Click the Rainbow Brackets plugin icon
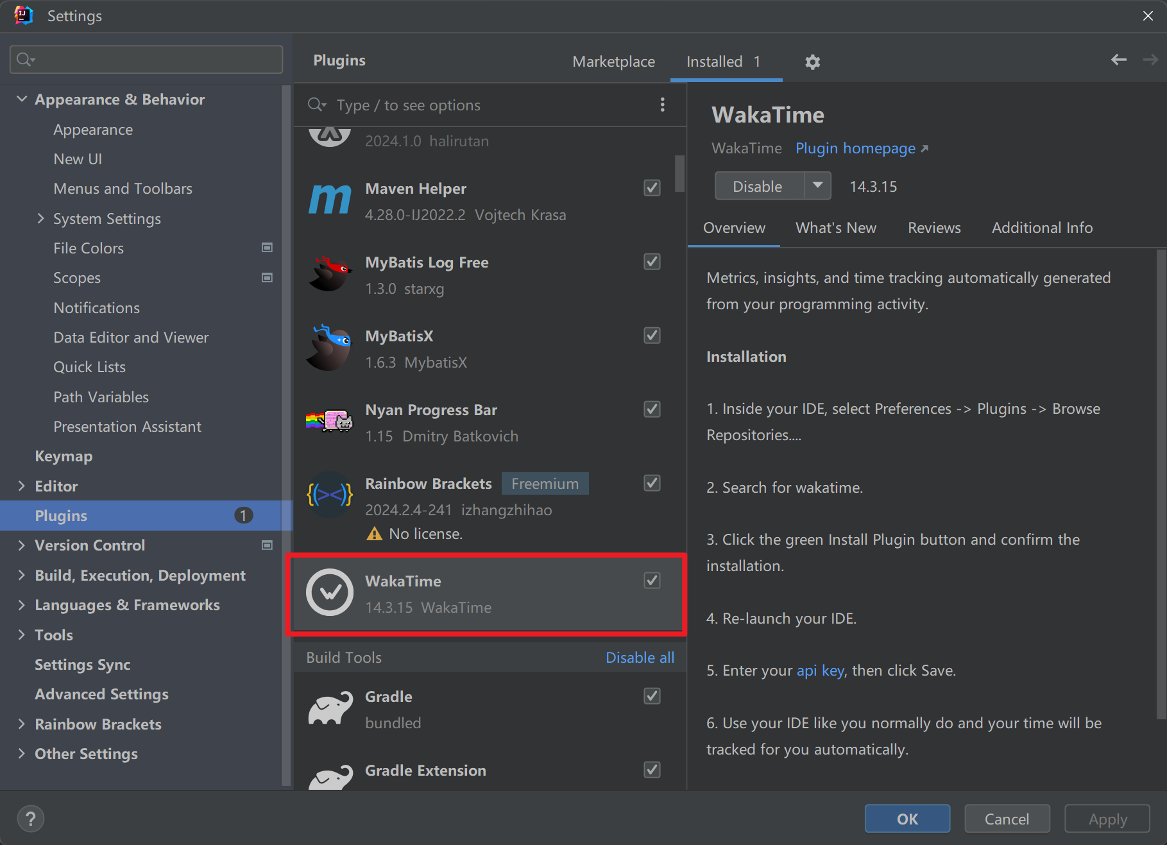 (x=330, y=495)
